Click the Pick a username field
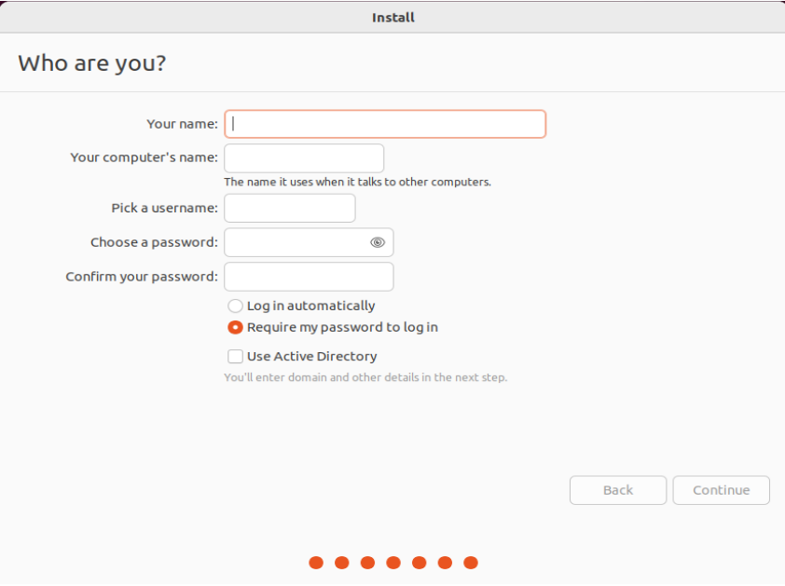785x586 pixels. 290,208
